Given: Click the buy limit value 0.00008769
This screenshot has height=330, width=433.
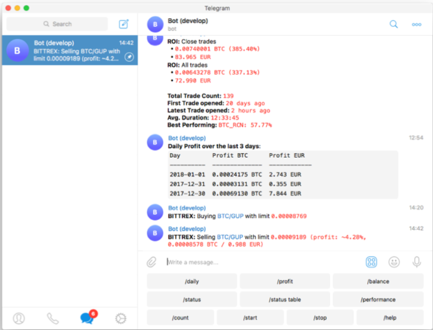Looking at the screenshot, I should click(x=289, y=216).
